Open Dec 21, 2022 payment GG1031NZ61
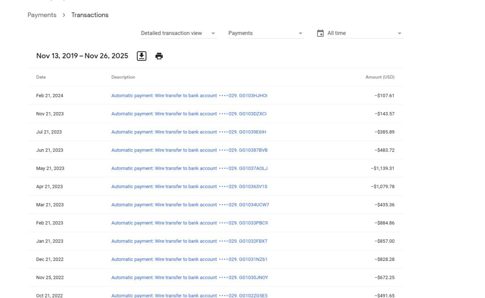Image resolution: width=485 pixels, height=298 pixels. [x=189, y=259]
